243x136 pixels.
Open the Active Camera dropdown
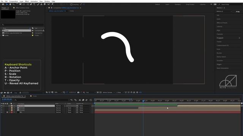(x=109, y=92)
